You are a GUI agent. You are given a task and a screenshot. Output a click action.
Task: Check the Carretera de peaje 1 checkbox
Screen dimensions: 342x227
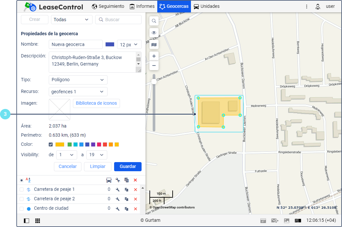tap(22, 189)
